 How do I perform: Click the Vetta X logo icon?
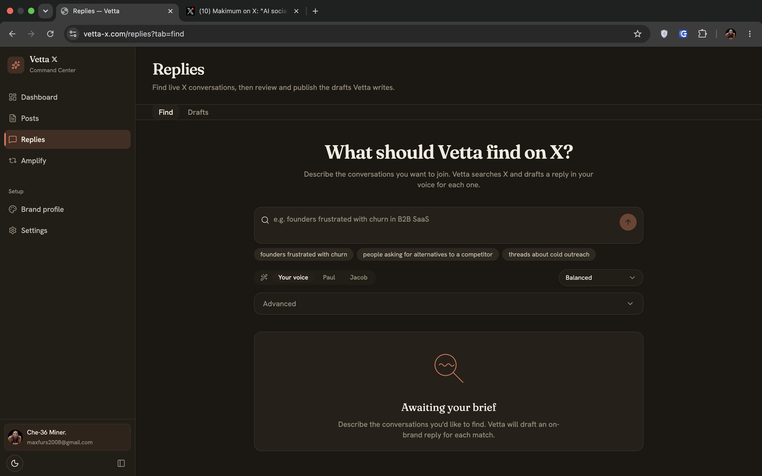tap(16, 65)
